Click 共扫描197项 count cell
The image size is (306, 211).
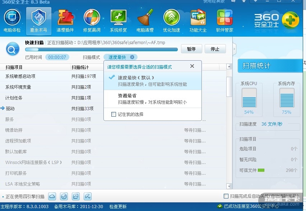84,76
